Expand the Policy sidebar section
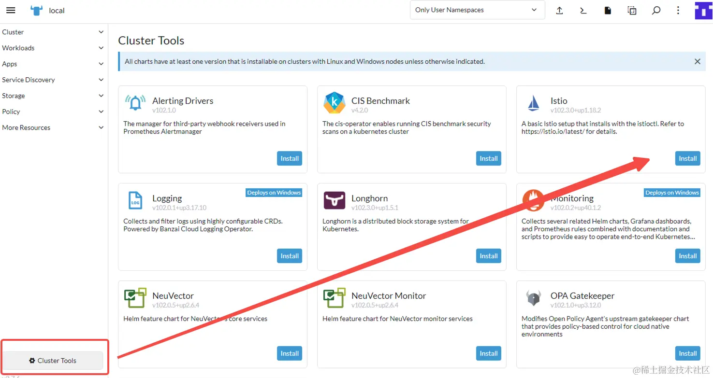Image resolution: width=713 pixels, height=378 pixels. (53, 112)
